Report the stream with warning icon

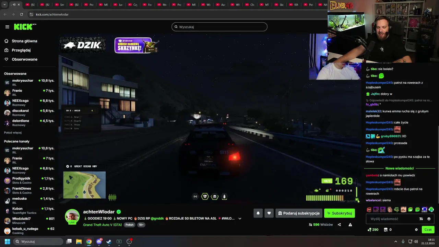pyautogui.click(x=350, y=225)
